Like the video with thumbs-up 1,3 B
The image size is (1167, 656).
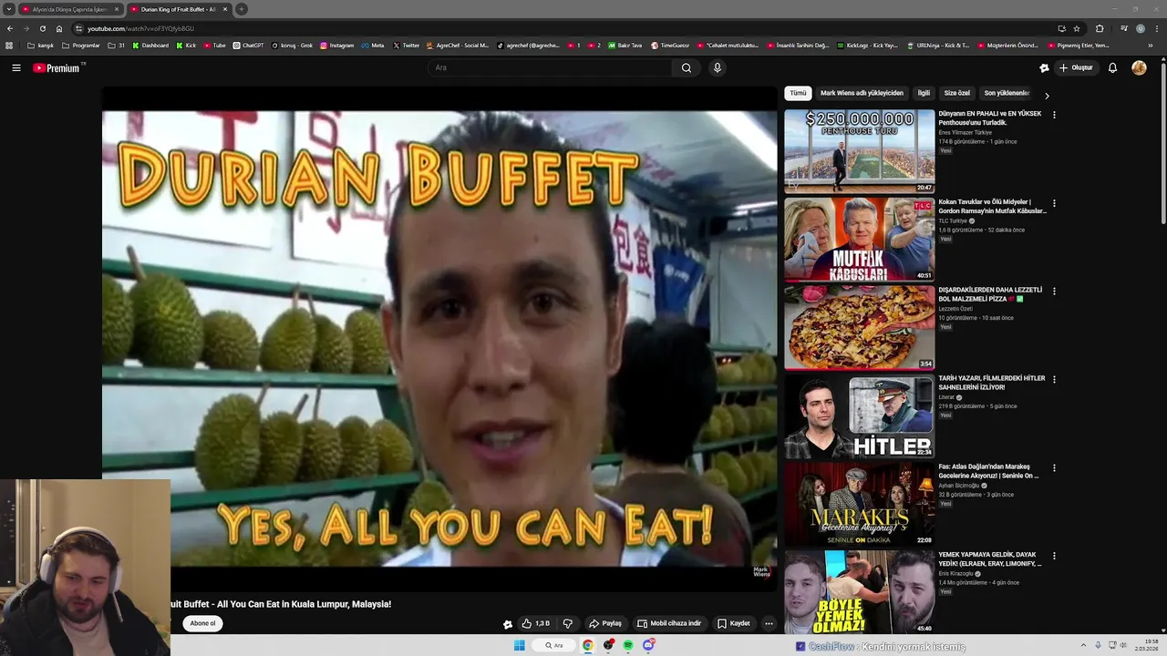(536, 623)
